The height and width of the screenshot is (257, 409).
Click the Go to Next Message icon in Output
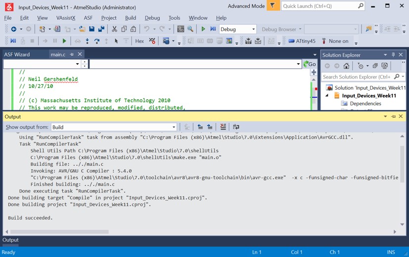[210, 127]
